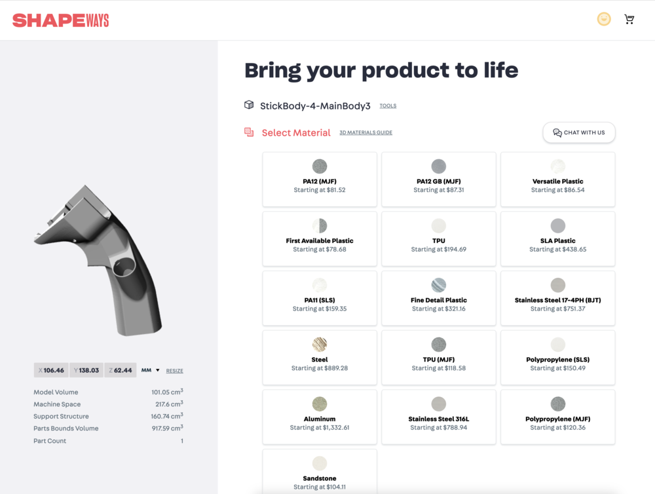Click the Shapeways logo

click(60, 20)
